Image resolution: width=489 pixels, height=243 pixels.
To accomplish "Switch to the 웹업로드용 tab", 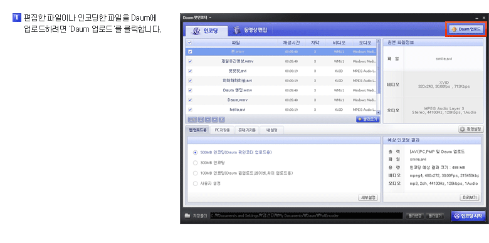I will tap(197, 130).
